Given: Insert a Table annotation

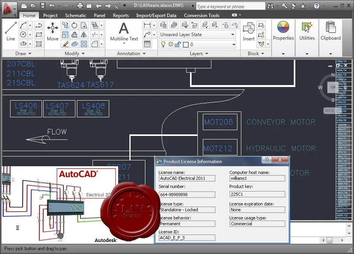Looking at the screenshot, I should pyautogui.click(x=147, y=44).
